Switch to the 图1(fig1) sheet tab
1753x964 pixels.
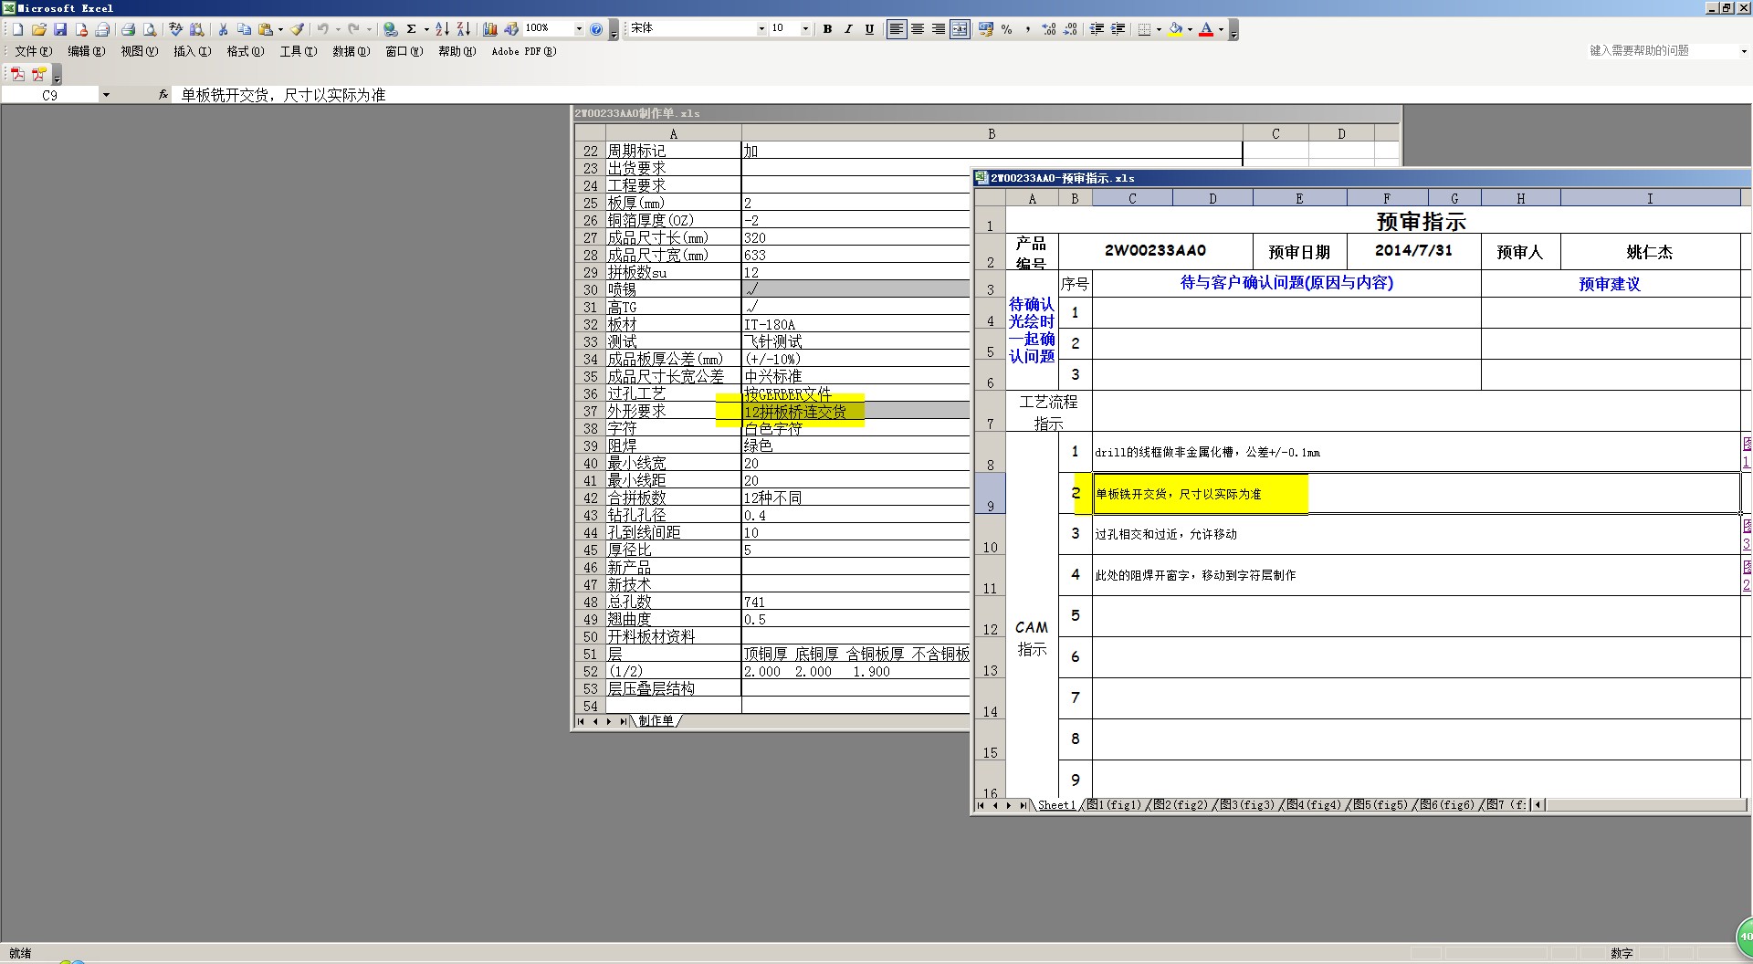coord(1113,805)
